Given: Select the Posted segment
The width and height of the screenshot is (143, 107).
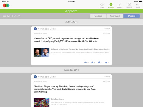Looking at the screenshot, I should tap(132, 16).
